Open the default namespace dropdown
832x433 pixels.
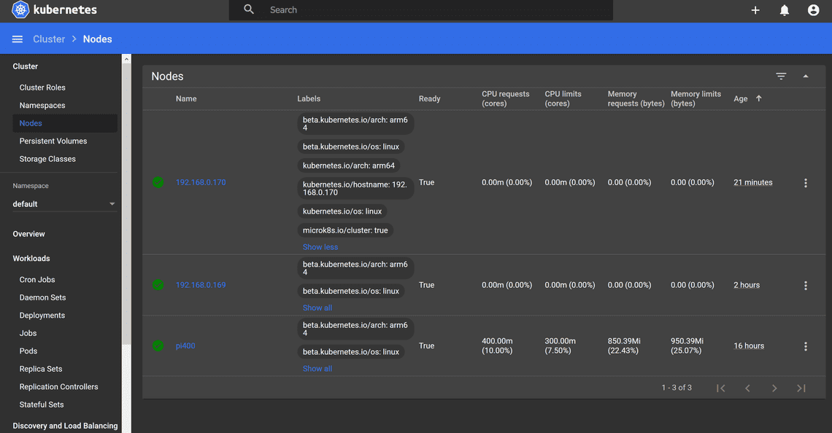coord(64,204)
